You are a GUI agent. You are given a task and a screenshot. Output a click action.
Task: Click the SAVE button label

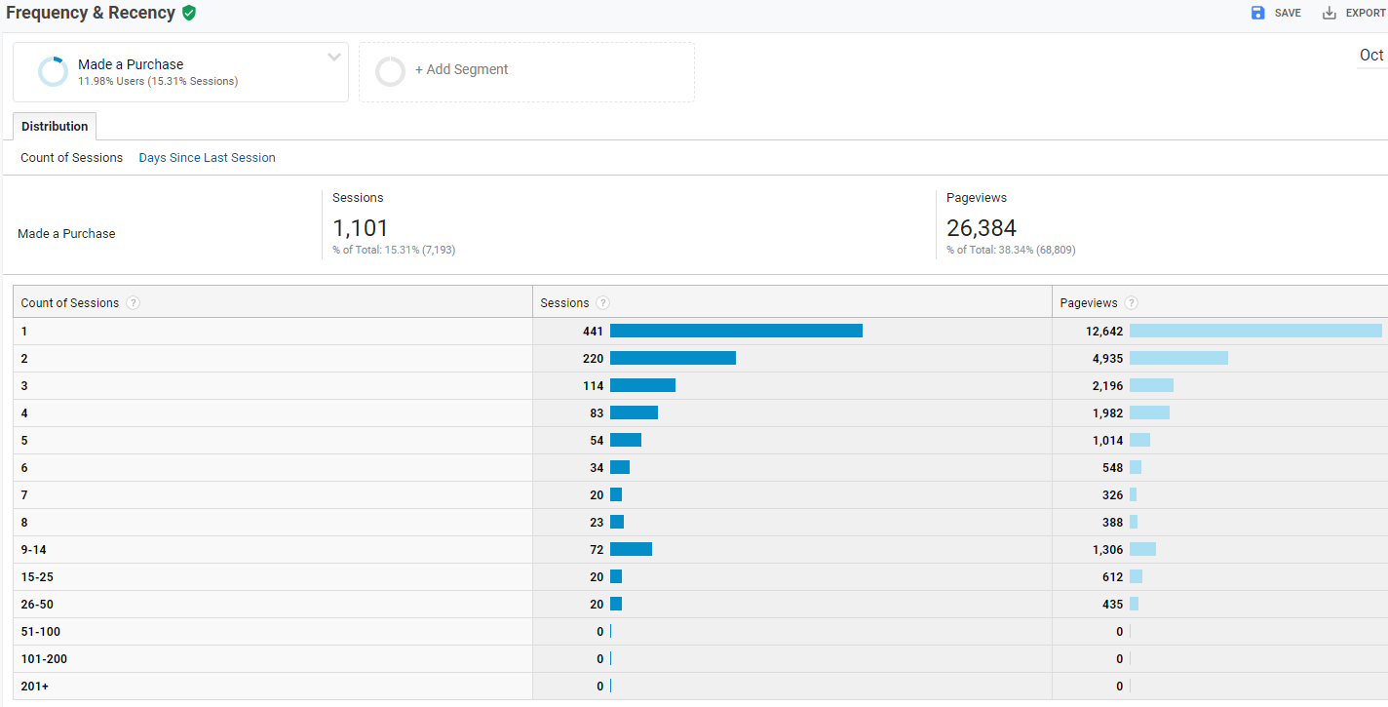pos(1288,13)
